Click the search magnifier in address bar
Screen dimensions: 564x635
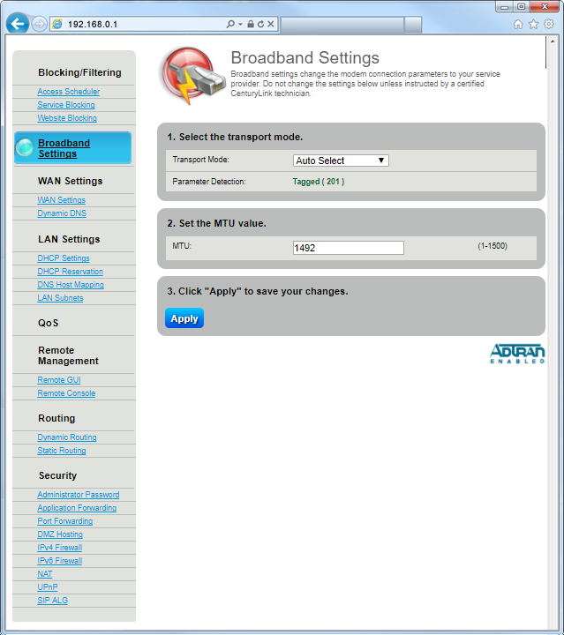click(230, 24)
